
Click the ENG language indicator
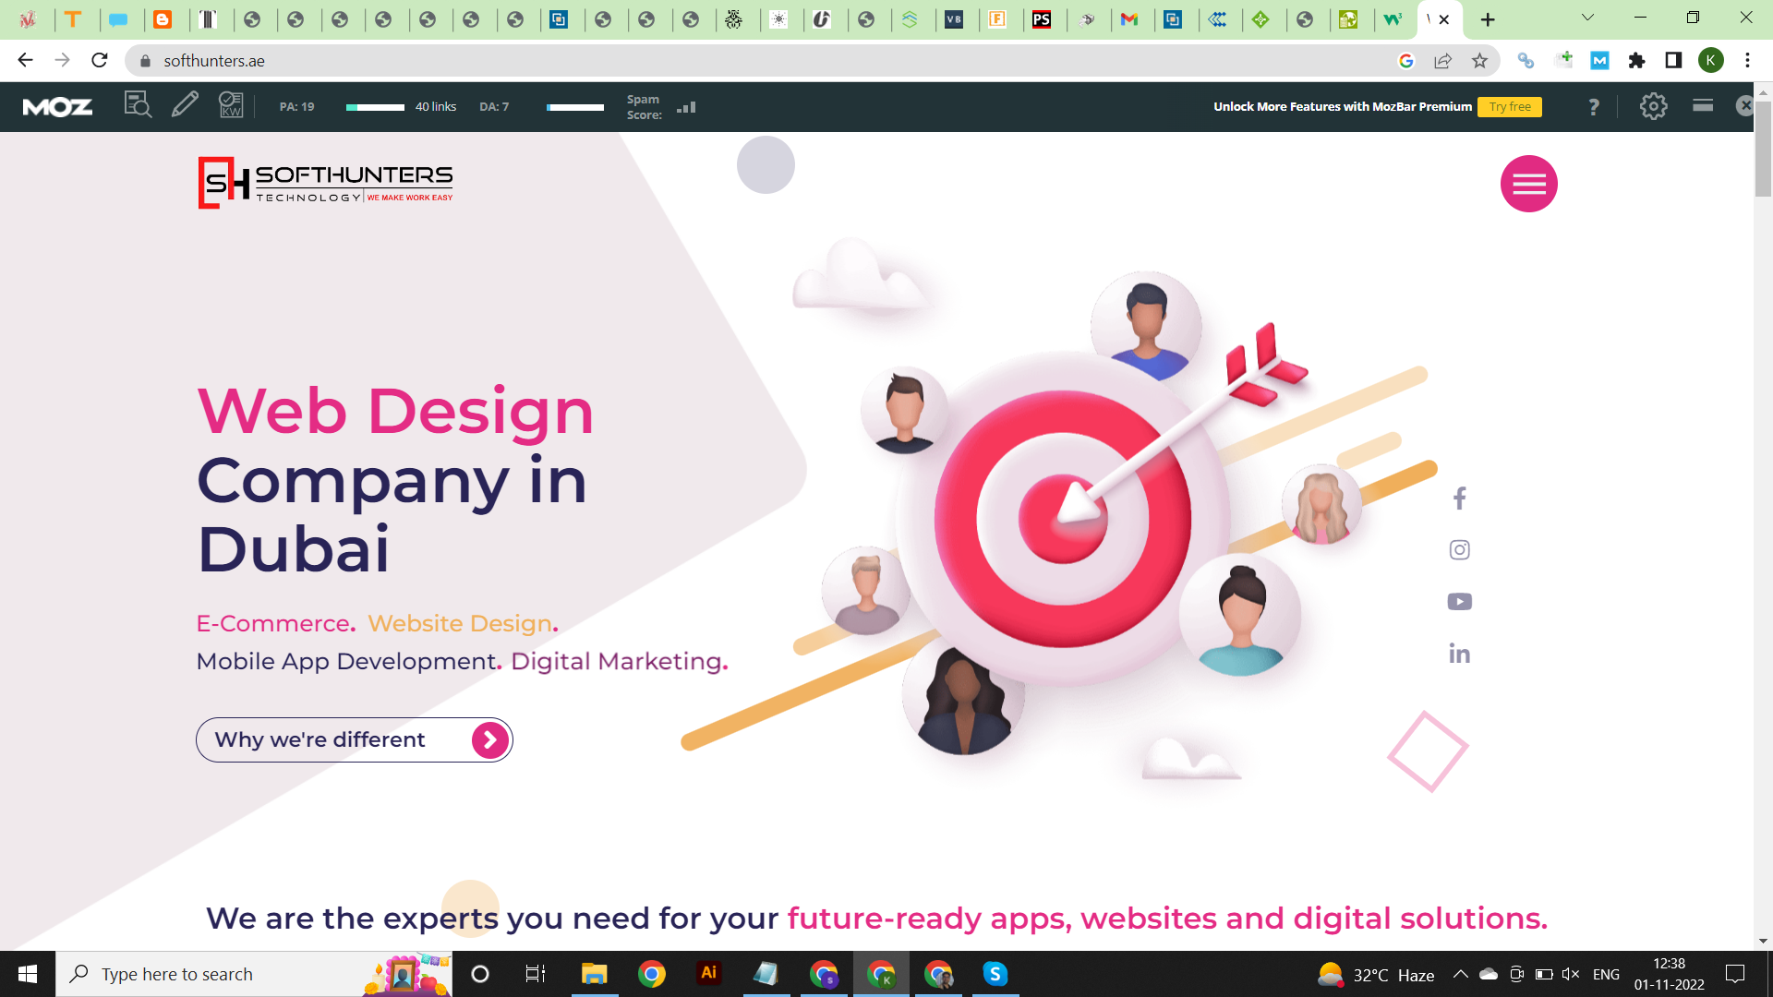[x=1606, y=974]
